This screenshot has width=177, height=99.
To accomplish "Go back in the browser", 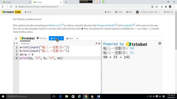I will (3, 7).
